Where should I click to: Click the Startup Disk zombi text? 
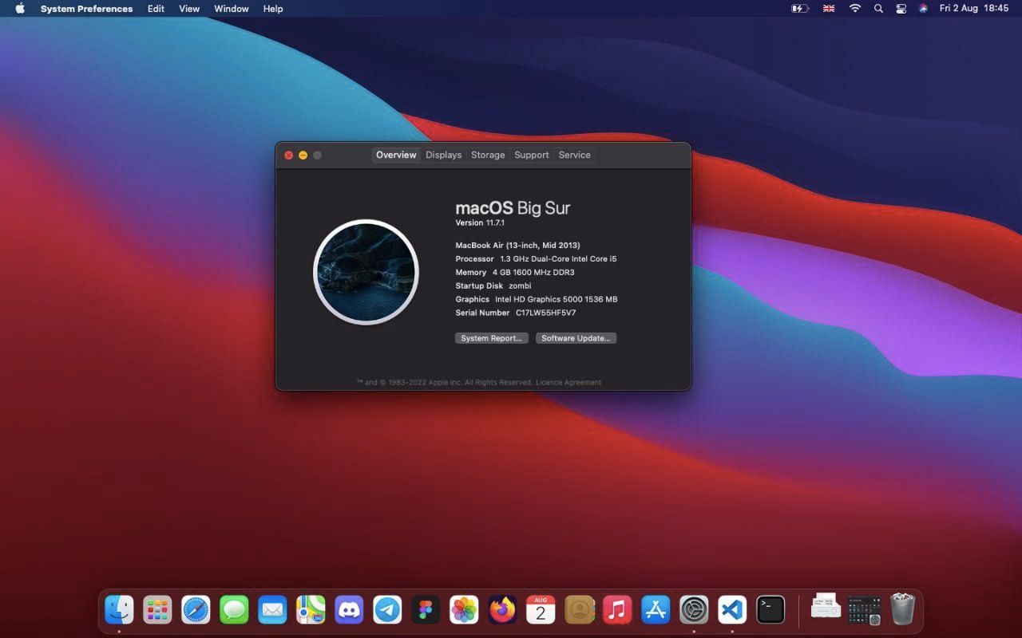click(493, 286)
